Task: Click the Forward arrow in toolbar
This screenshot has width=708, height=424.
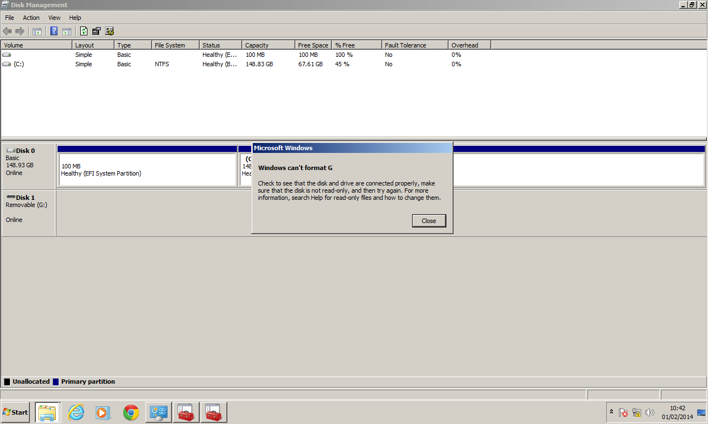Action: pos(20,31)
